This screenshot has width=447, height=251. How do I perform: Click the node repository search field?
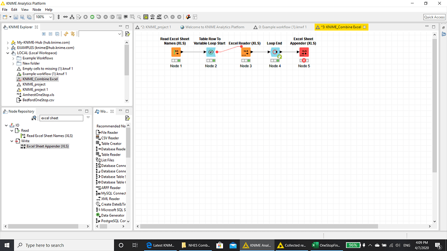(61, 118)
